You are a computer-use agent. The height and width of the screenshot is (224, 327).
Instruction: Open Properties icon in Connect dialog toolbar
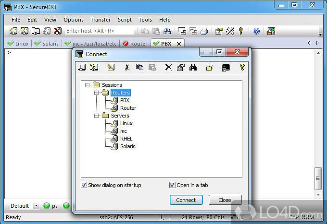[x=181, y=67]
